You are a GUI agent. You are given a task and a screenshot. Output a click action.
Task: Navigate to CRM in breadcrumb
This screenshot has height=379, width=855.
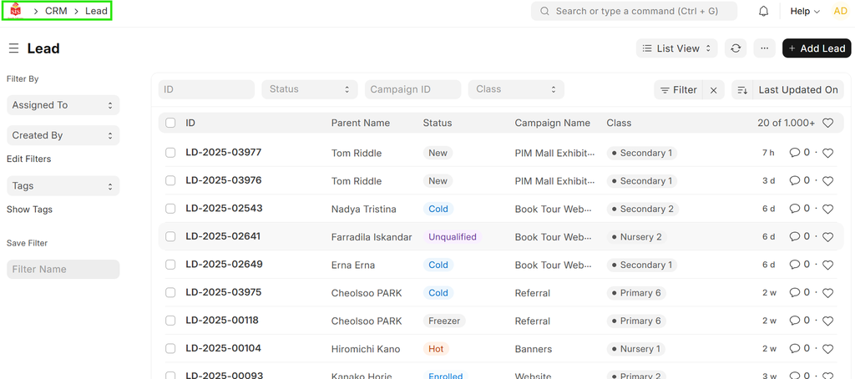point(56,11)
